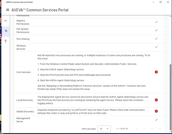Click the scrollbar down arrow
The height and width of the screenshot is (134, 172).
pyautogui.click(x=170, y=132)
